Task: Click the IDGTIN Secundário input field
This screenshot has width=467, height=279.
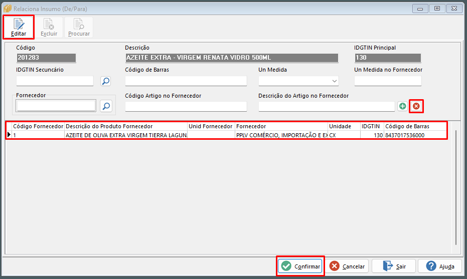Action: click(x=55, y=81)
